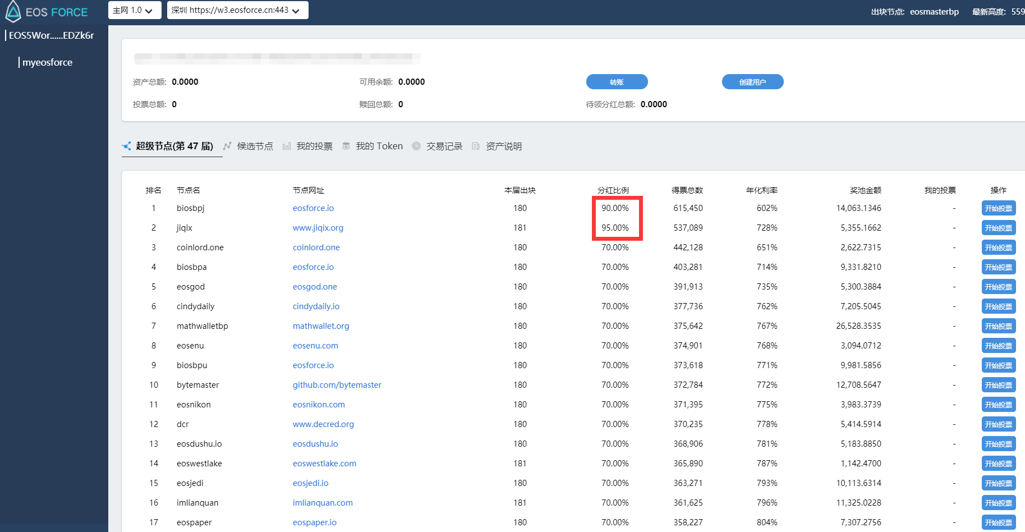Image resolution: width=1025 pixels, height=532 pixels.
Task: Click 开始投票 for coinlord.one
Action: pos(999,247)
